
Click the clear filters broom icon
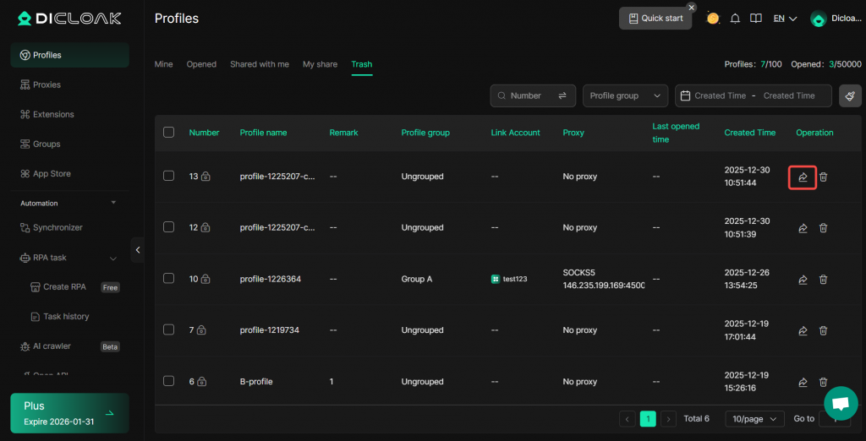click(x=850, y=95)
